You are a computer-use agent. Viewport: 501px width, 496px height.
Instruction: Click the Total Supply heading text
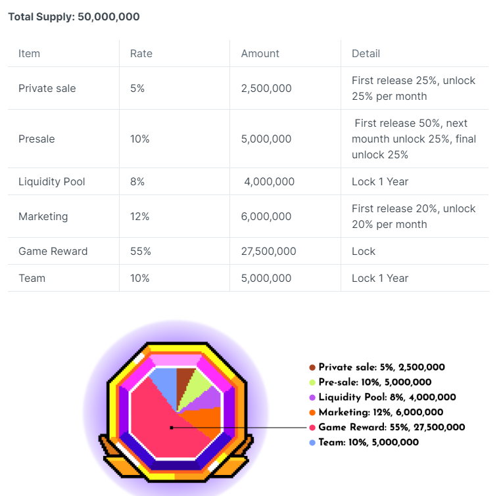click(x=74, y=16)
